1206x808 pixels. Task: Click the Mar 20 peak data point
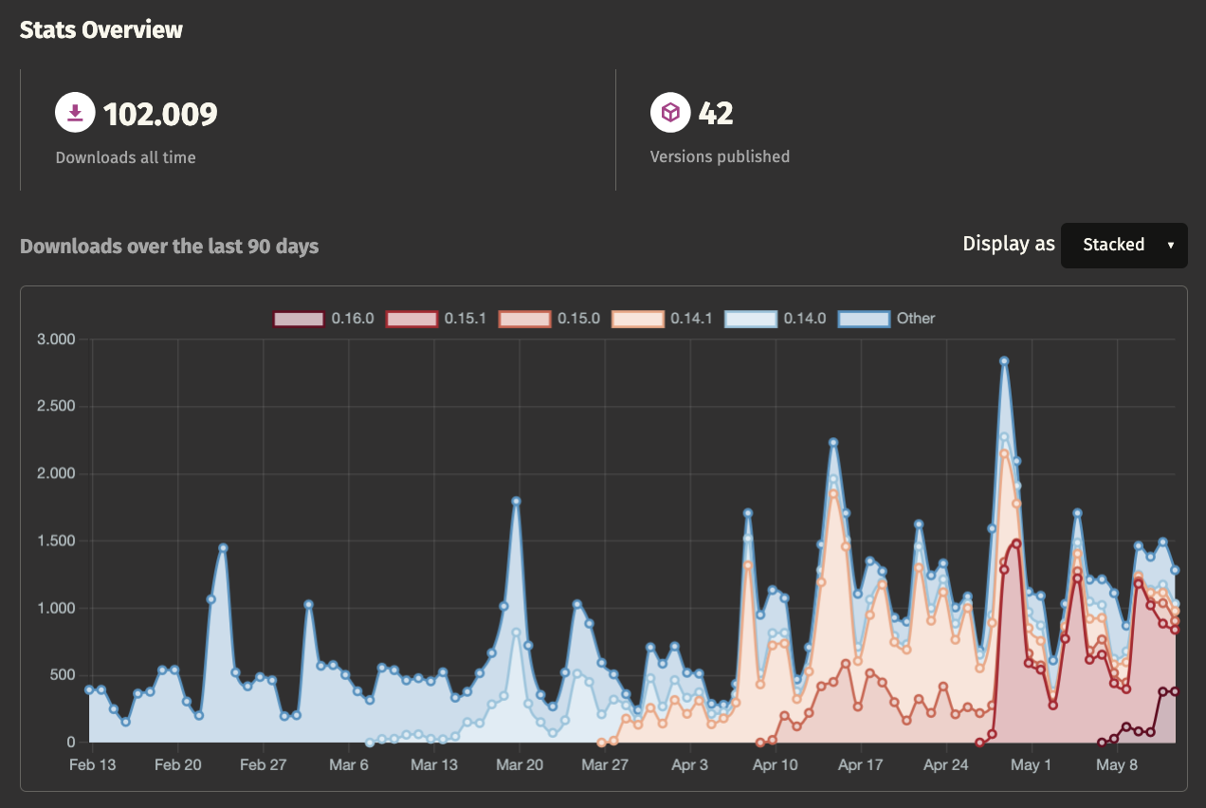pyautogui.click(x=517, y=501)
